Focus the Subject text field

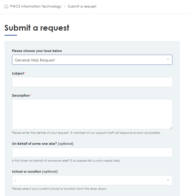[92, 82]
